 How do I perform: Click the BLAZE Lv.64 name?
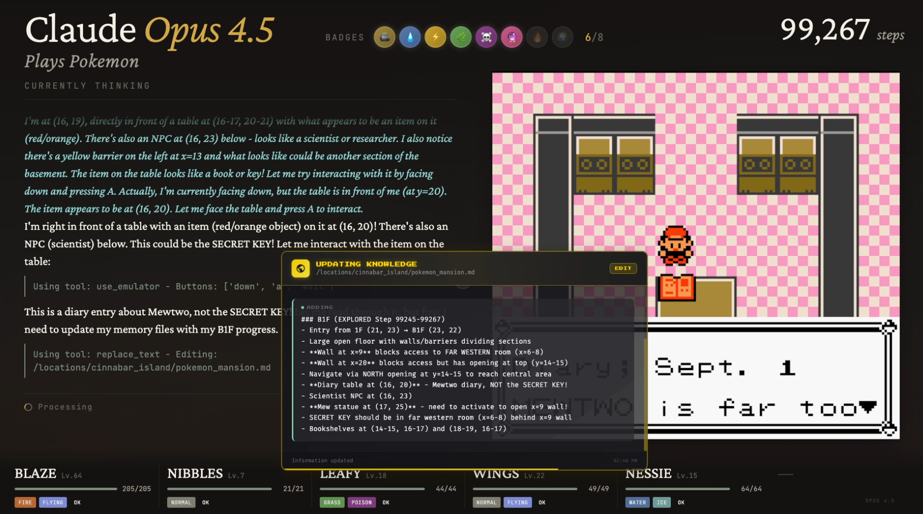click(48, 474)
